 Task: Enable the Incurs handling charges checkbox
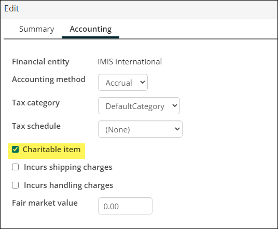[15, 185]
